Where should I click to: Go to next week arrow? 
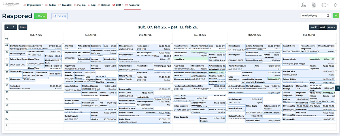coord(14,27)
